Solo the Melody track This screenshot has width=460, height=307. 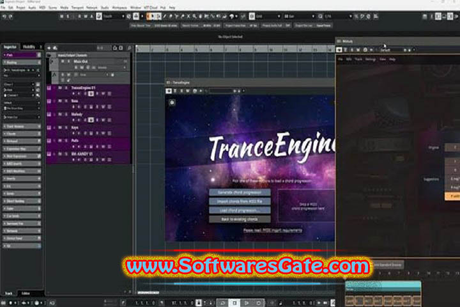(x=66, y=114)
